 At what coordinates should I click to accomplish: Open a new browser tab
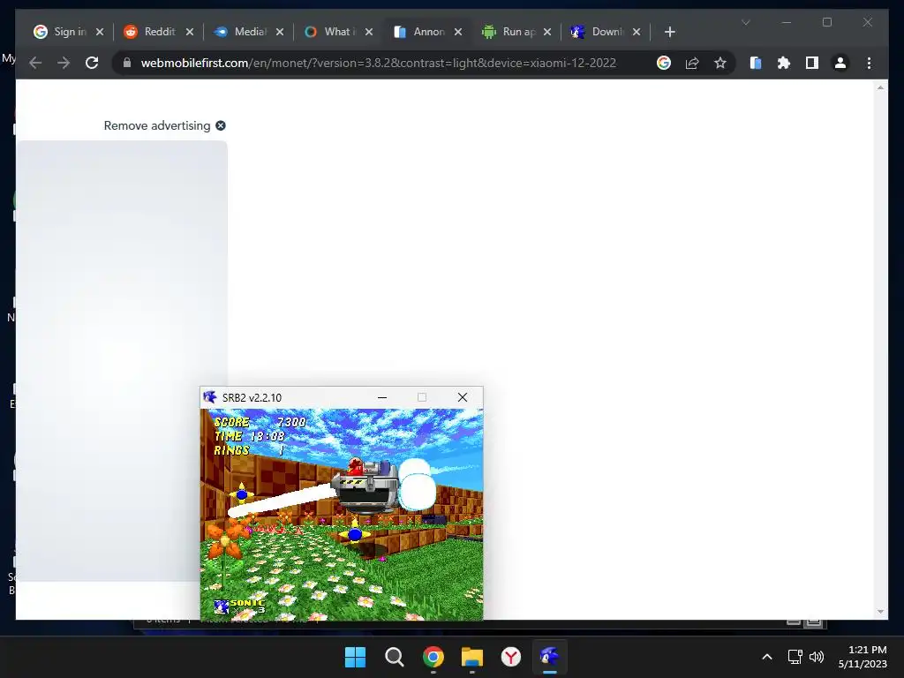pos(669,32)
